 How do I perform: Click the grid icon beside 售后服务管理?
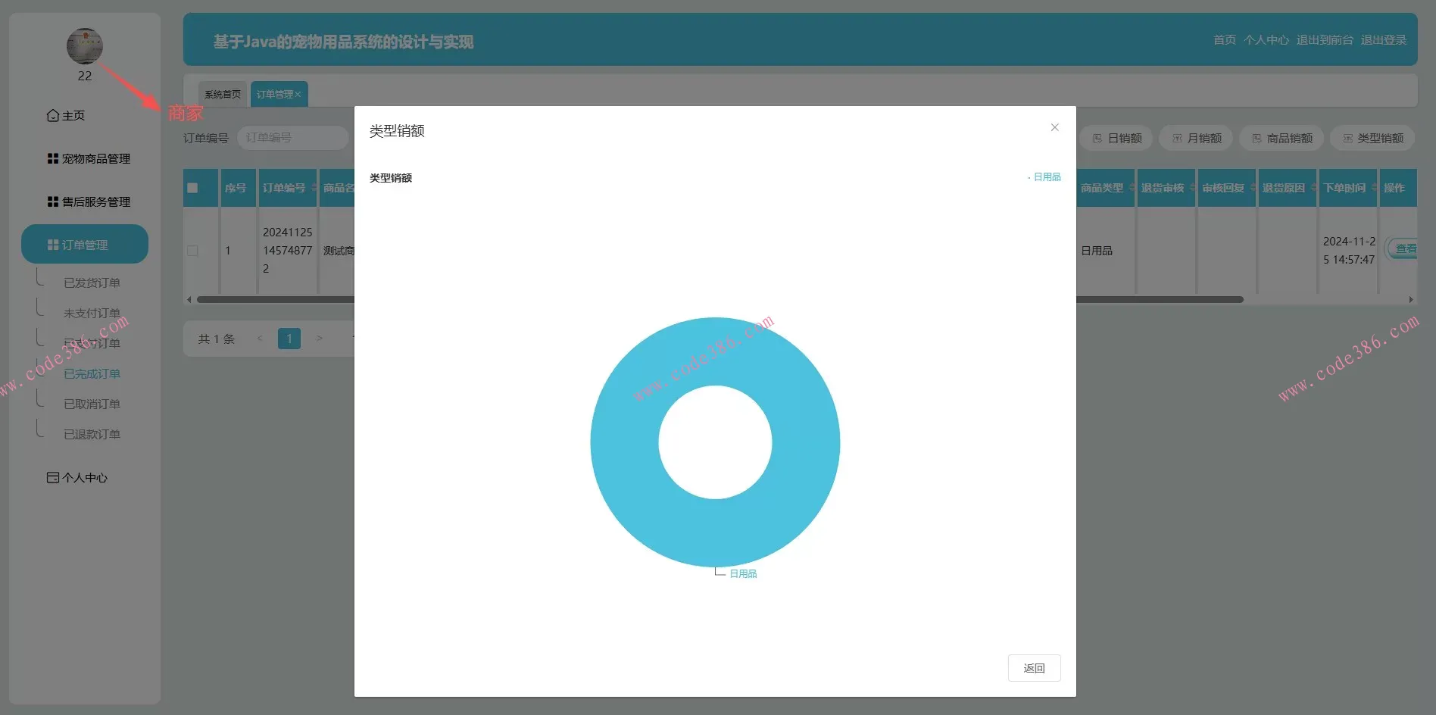pos(53,202)
